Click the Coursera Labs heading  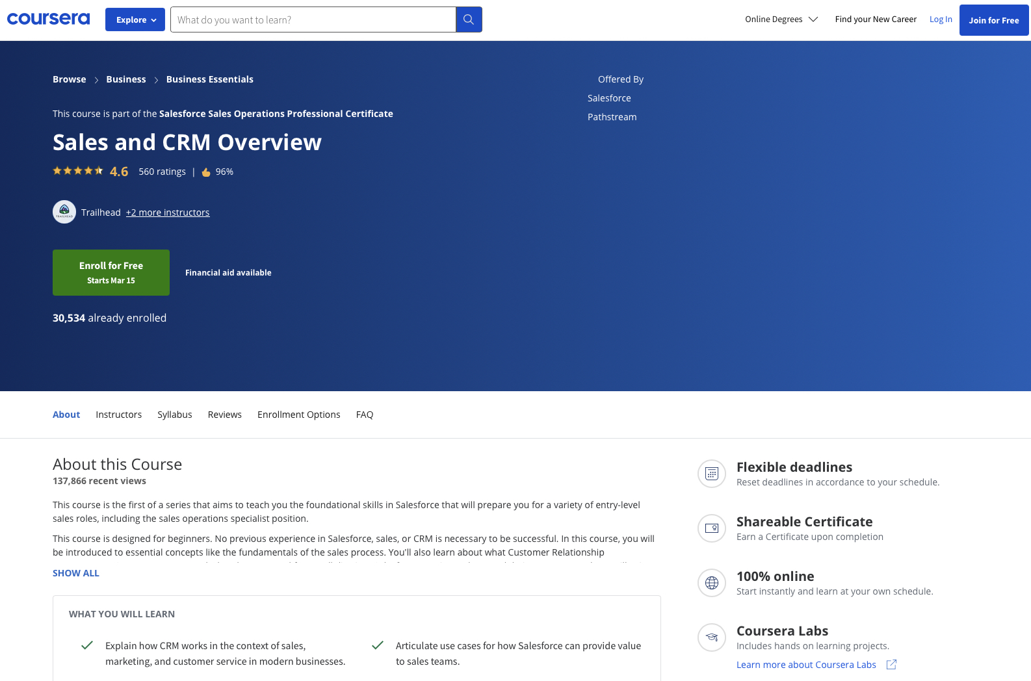[782, 631]
